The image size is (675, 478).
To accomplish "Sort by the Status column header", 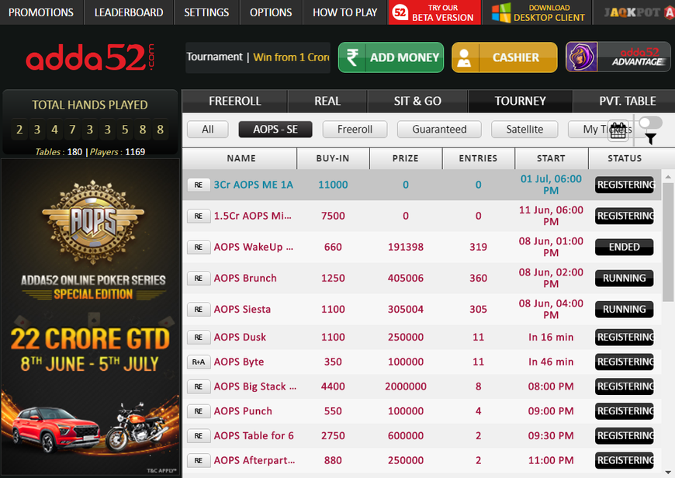I will coord(625,158).
